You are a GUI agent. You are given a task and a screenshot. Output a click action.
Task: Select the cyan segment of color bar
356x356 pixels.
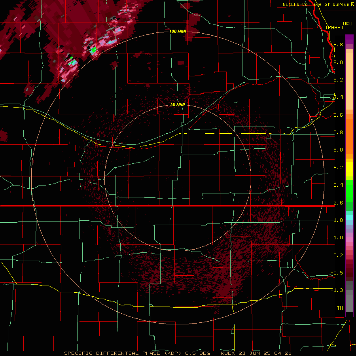[349, 218]
